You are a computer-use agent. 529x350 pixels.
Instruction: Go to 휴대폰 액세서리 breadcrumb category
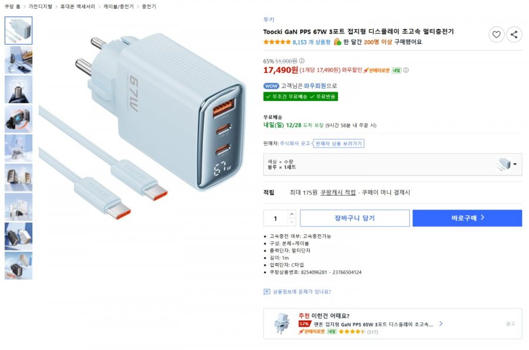pyautogui.click(x=78, y=6)
